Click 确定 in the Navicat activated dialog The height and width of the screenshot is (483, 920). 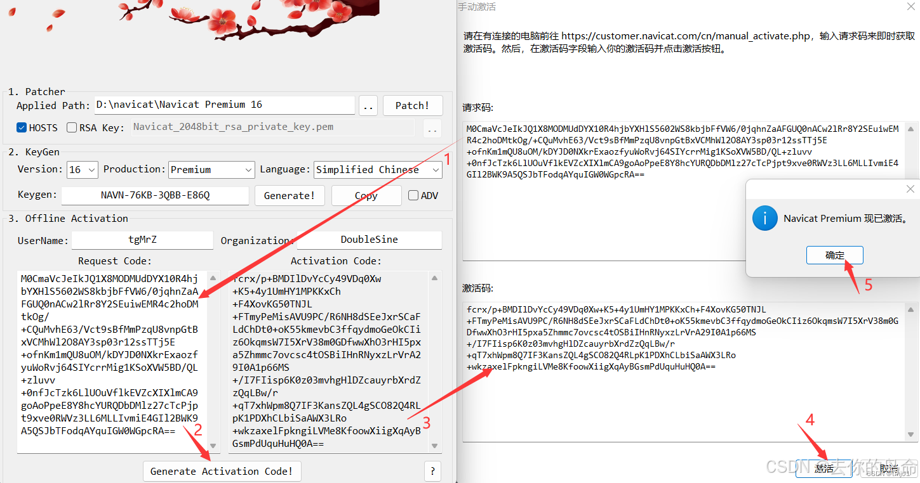(835, 255)
